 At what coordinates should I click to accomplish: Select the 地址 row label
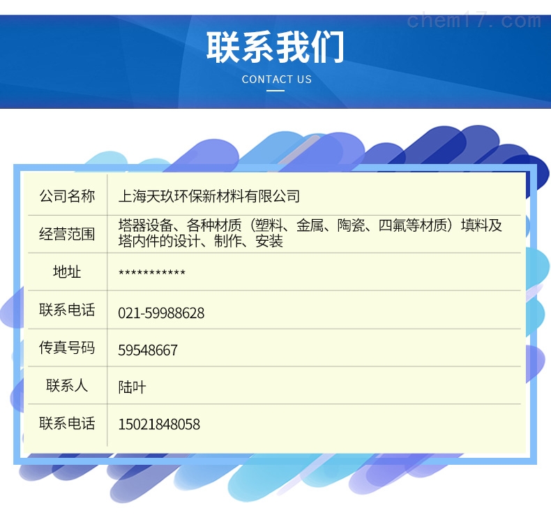pyautogui.click(x=67, y=271)
